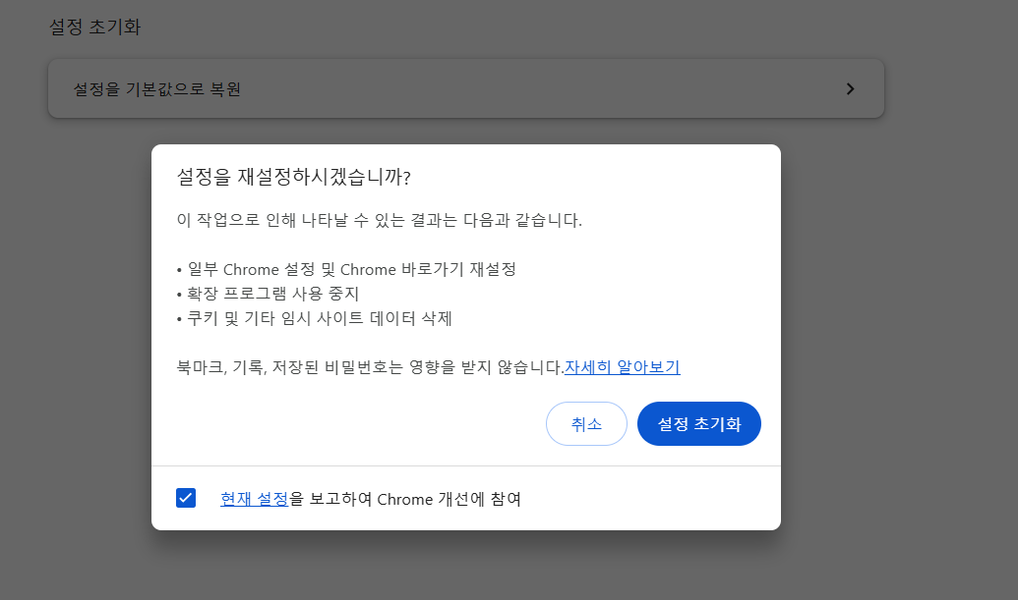Click the 취소 cancel button
The width and height of the screenshot is (1018, 600).
point(586,424)
